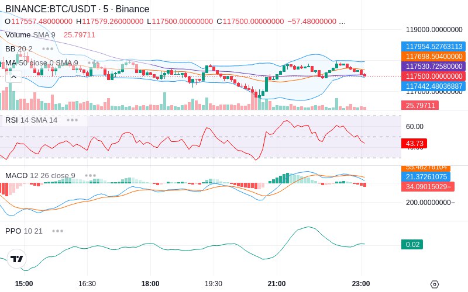Click the green PPO 0.02 value label

tap(412, 244)
